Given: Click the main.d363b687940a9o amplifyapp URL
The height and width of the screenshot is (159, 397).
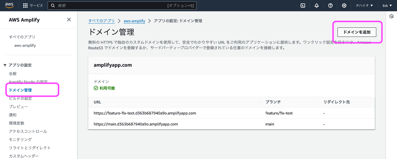Looking at the screenshot, I should pyautogui.click(x=136, y=124).
